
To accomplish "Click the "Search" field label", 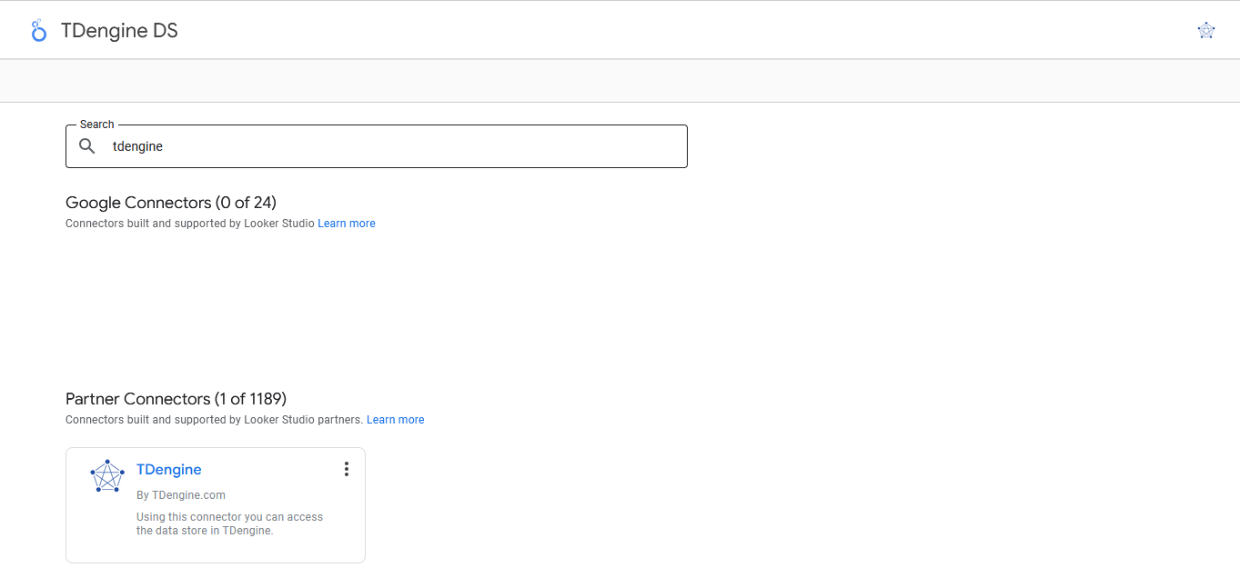I will tap(97, 125).
